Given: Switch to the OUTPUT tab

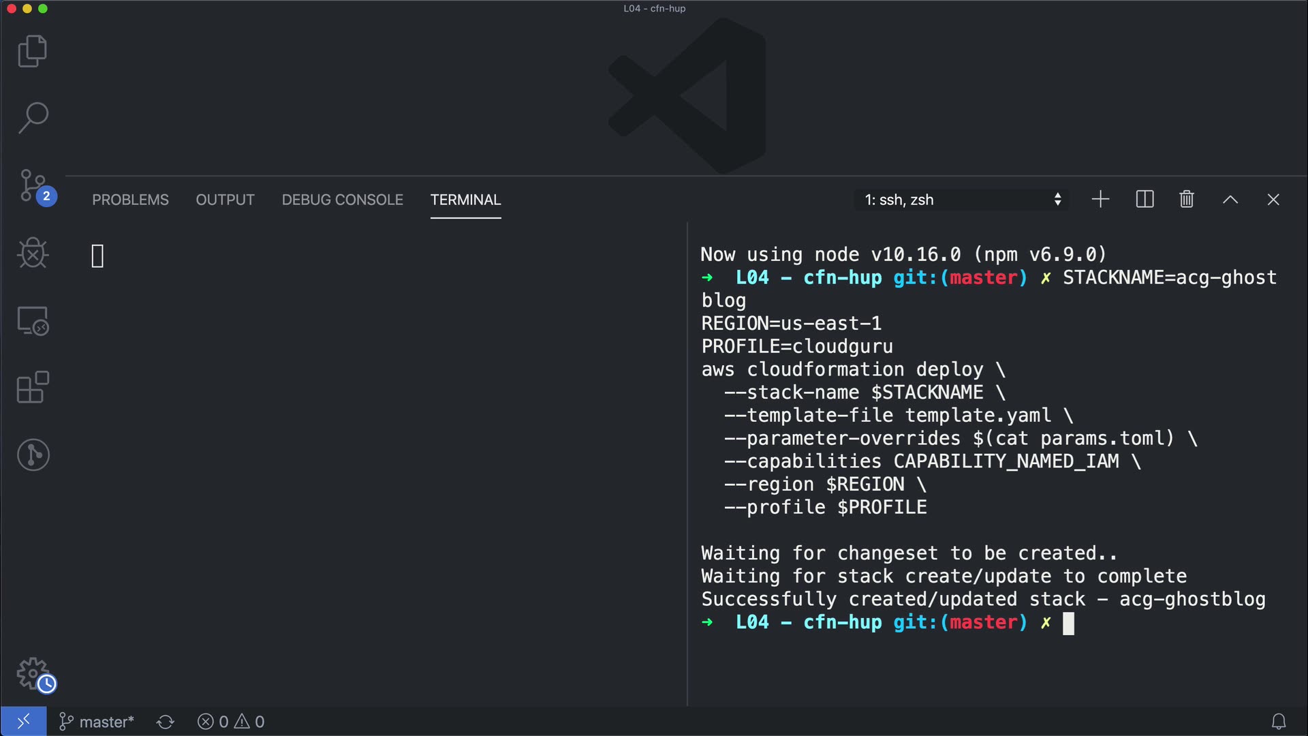Looking at the screenshot, I should (x=225, y=200).
